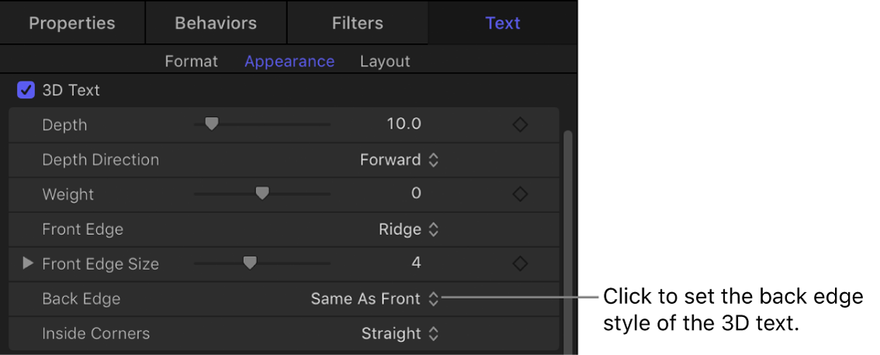Switch to the Behaviors tab
Viewport: 880px width, 355px height.
216,22
